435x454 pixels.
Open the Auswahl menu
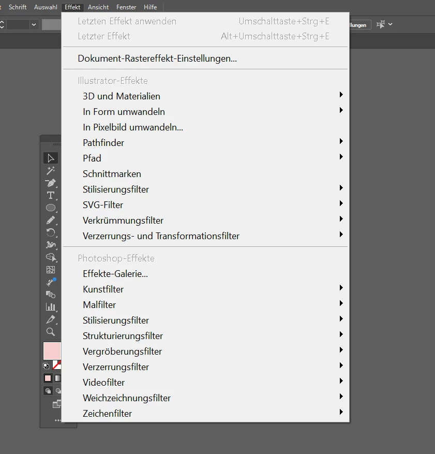(46, 7)
